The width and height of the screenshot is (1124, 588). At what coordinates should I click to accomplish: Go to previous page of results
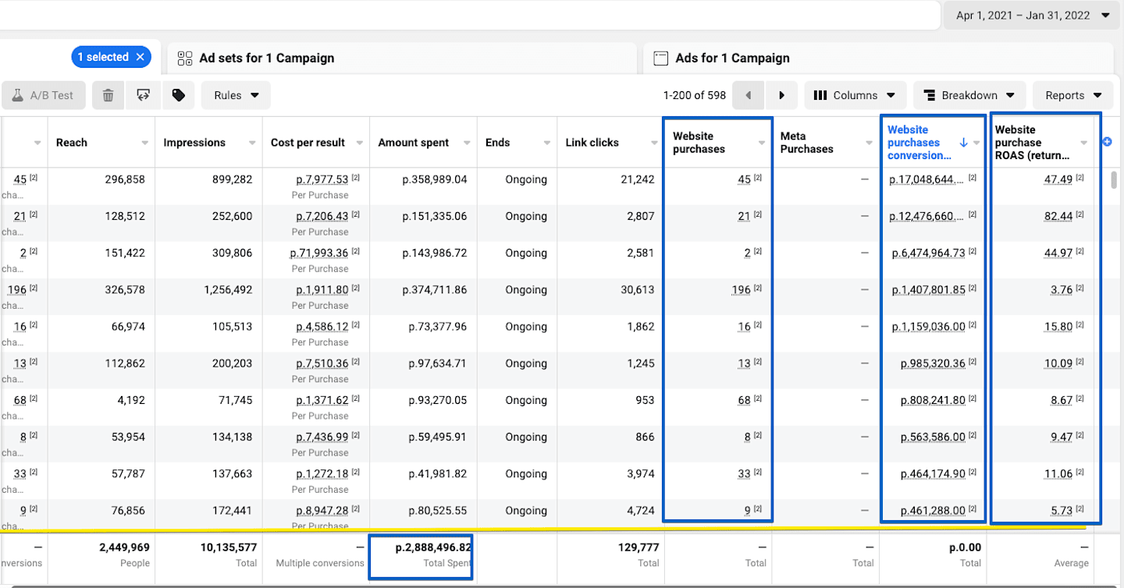(x=749, y=95)
